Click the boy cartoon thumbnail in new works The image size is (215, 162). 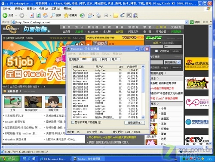53,102
